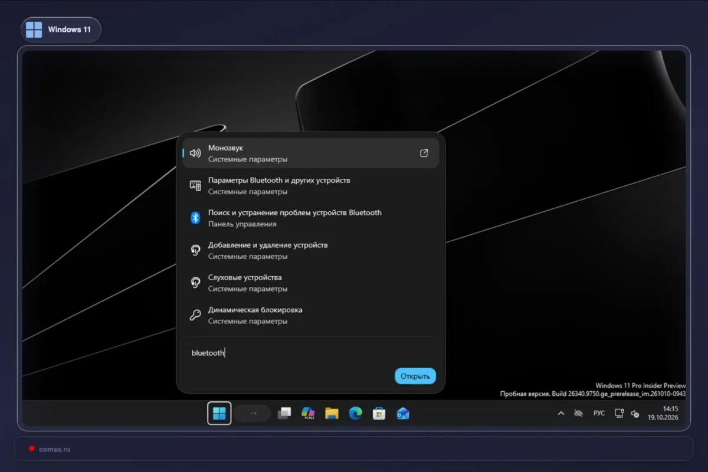Image resolution: width=708 pixels, height=472 pixels.
Task: Click the crossed-out cloud tray icon
Action: (578, 414)
